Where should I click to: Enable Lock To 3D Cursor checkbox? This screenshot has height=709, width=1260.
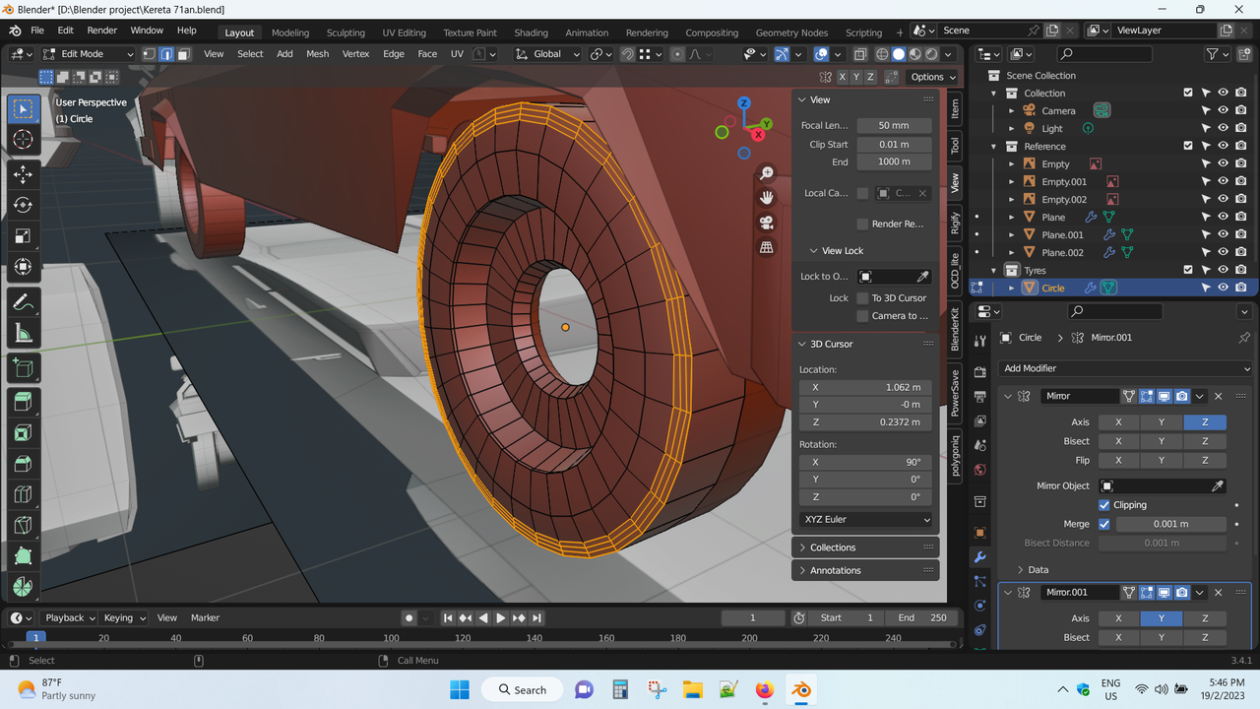pyautogui.click(x=863, y=298)
